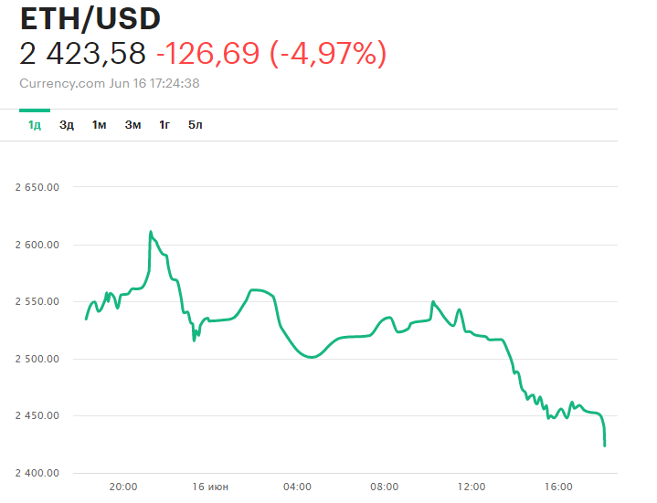Switch chart to the 1г period
657x503 pixels.
(164, 125)
